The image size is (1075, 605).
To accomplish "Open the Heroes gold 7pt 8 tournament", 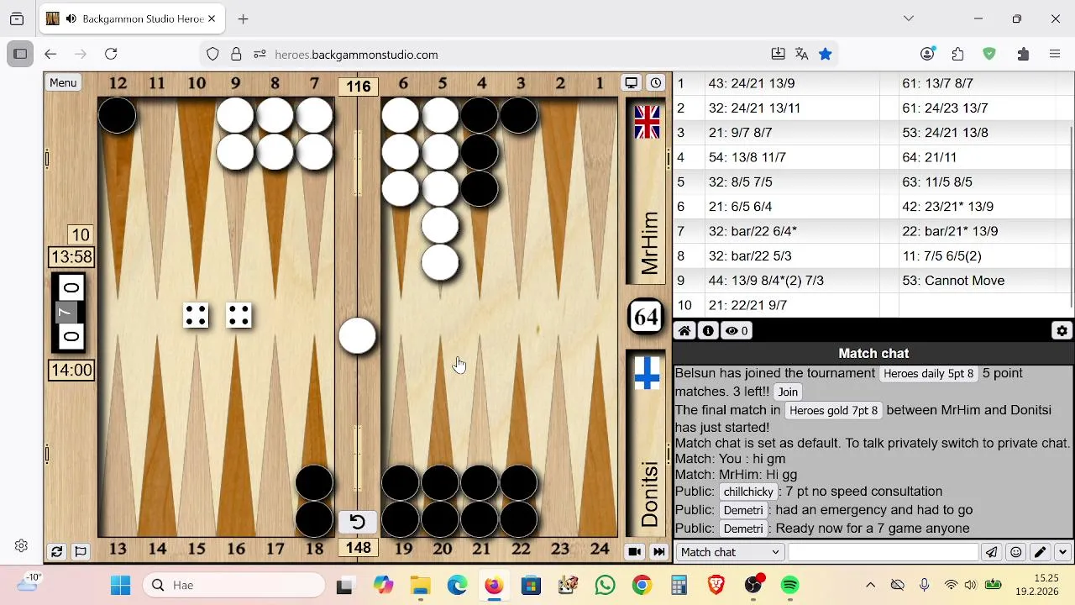I will click(x=833, y=410).
